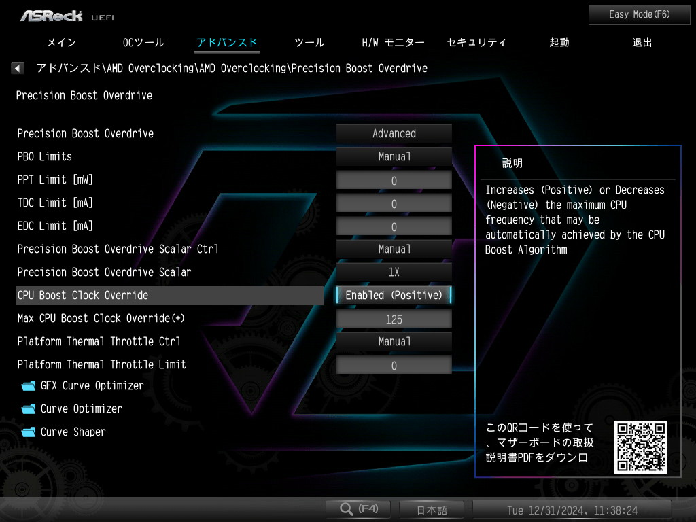Click the magnifier search (F4) button
696x522 pixels.
pyautogui.click(x=358, y=508)
